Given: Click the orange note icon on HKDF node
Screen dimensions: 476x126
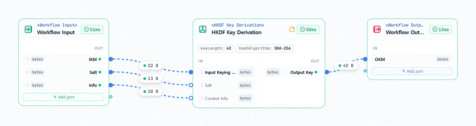Looking at the screenshot, I should pos(292,29).
